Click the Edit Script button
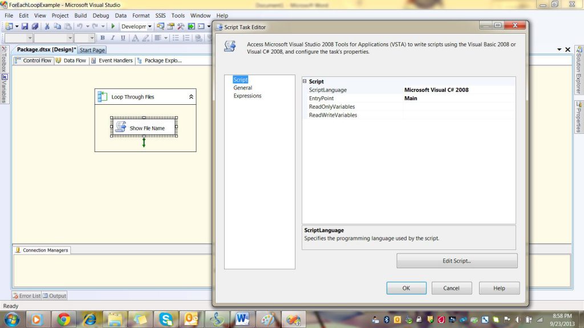 point(457,261)
